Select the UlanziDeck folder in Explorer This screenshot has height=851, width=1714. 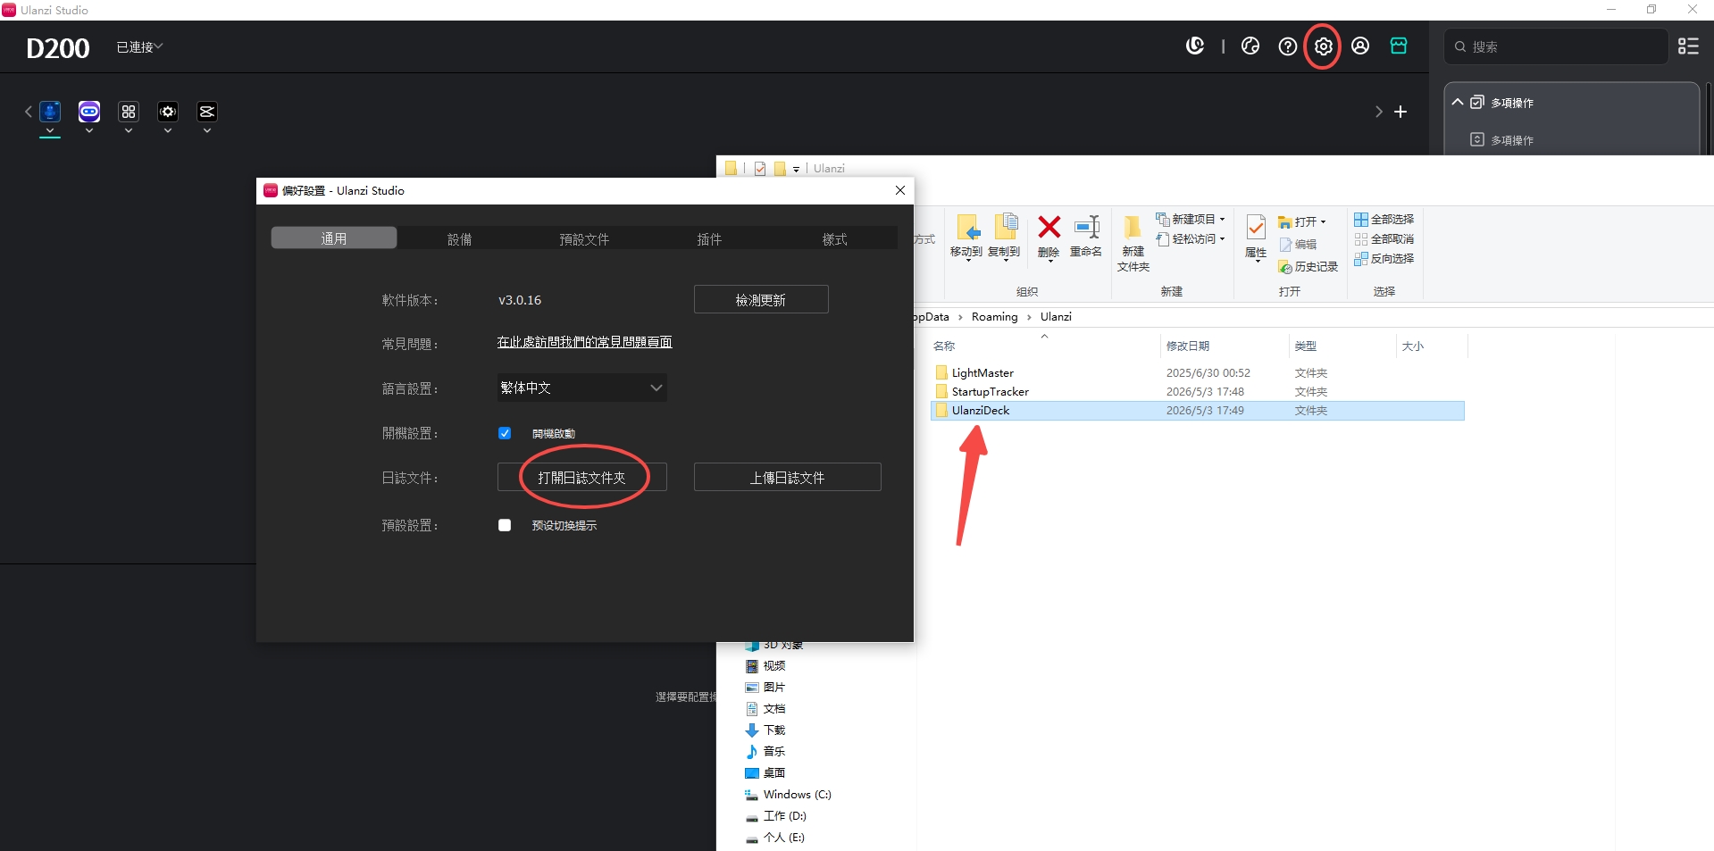coord(1197,410)
